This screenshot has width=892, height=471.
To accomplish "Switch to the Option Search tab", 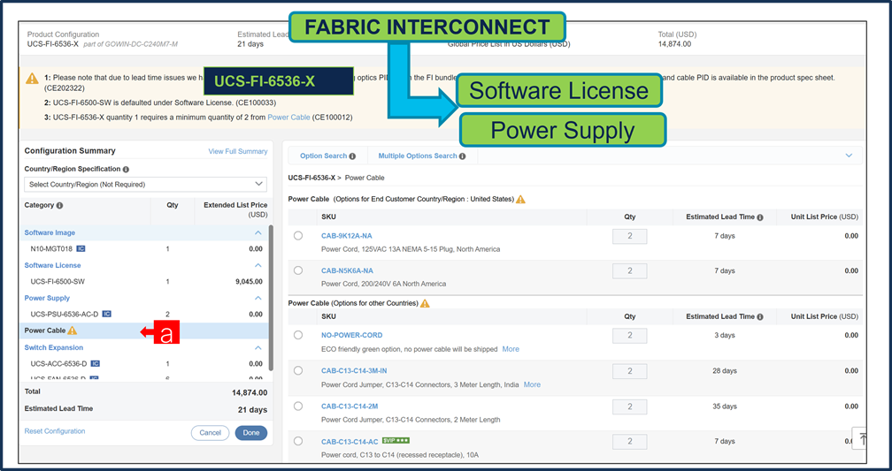I will pos(327,156).
